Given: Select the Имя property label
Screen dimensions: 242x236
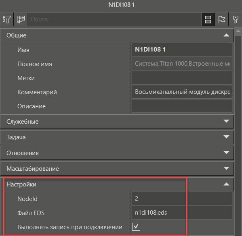Looking at the screenshot, I should click(23, 50).
